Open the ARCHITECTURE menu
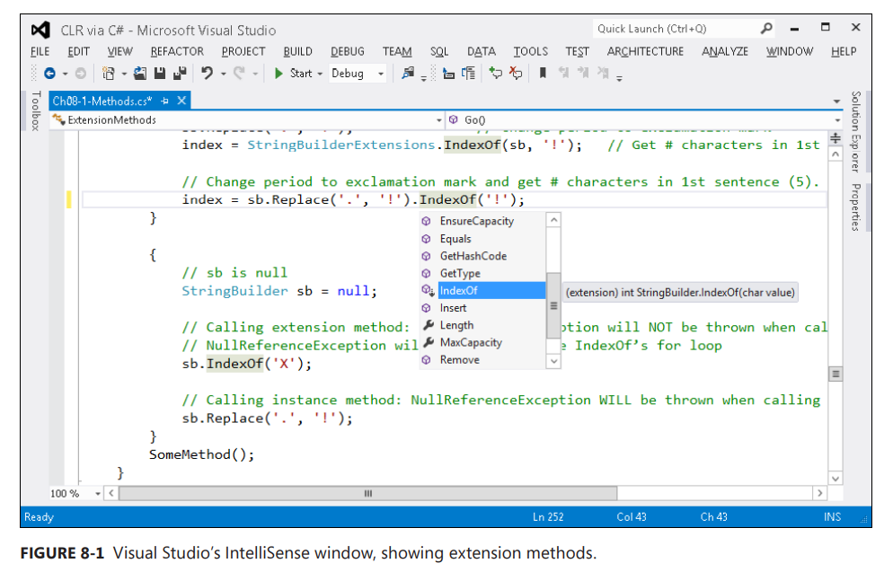Image resolution: width=893 pixels, height=572 pixels. [645, 51]
